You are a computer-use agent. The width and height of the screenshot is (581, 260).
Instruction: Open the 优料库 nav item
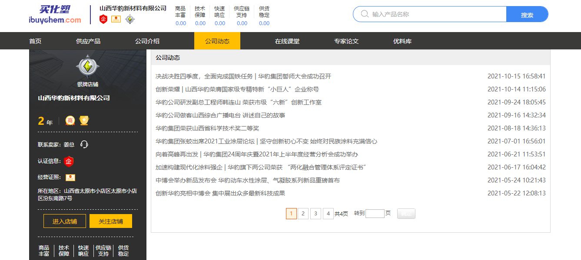pyautogui.click(x=402, y=41)
